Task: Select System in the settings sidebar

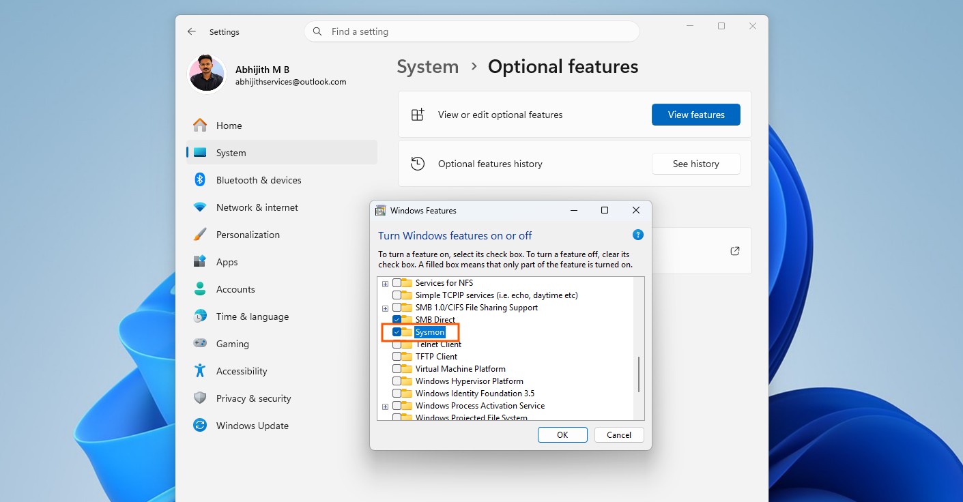Action: coord(230,153)
